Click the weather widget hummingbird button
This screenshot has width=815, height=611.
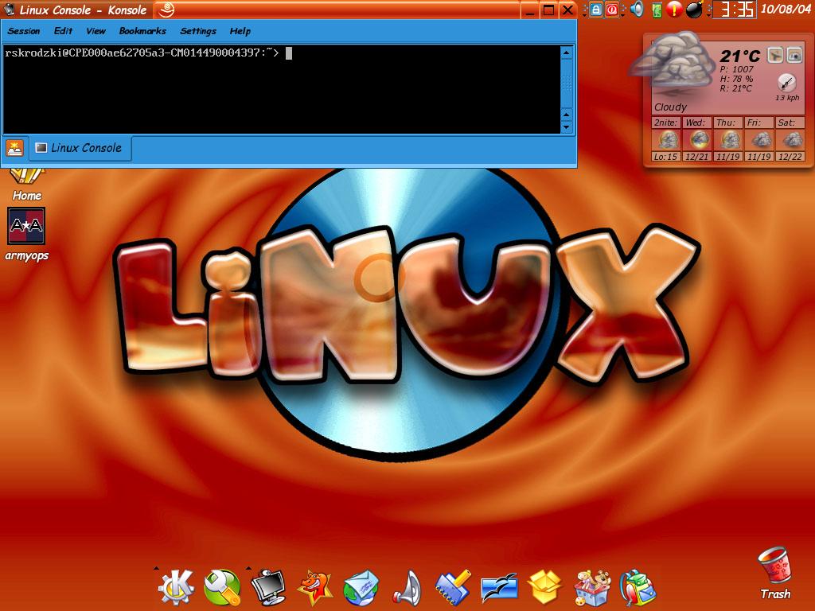click(775, 55)
